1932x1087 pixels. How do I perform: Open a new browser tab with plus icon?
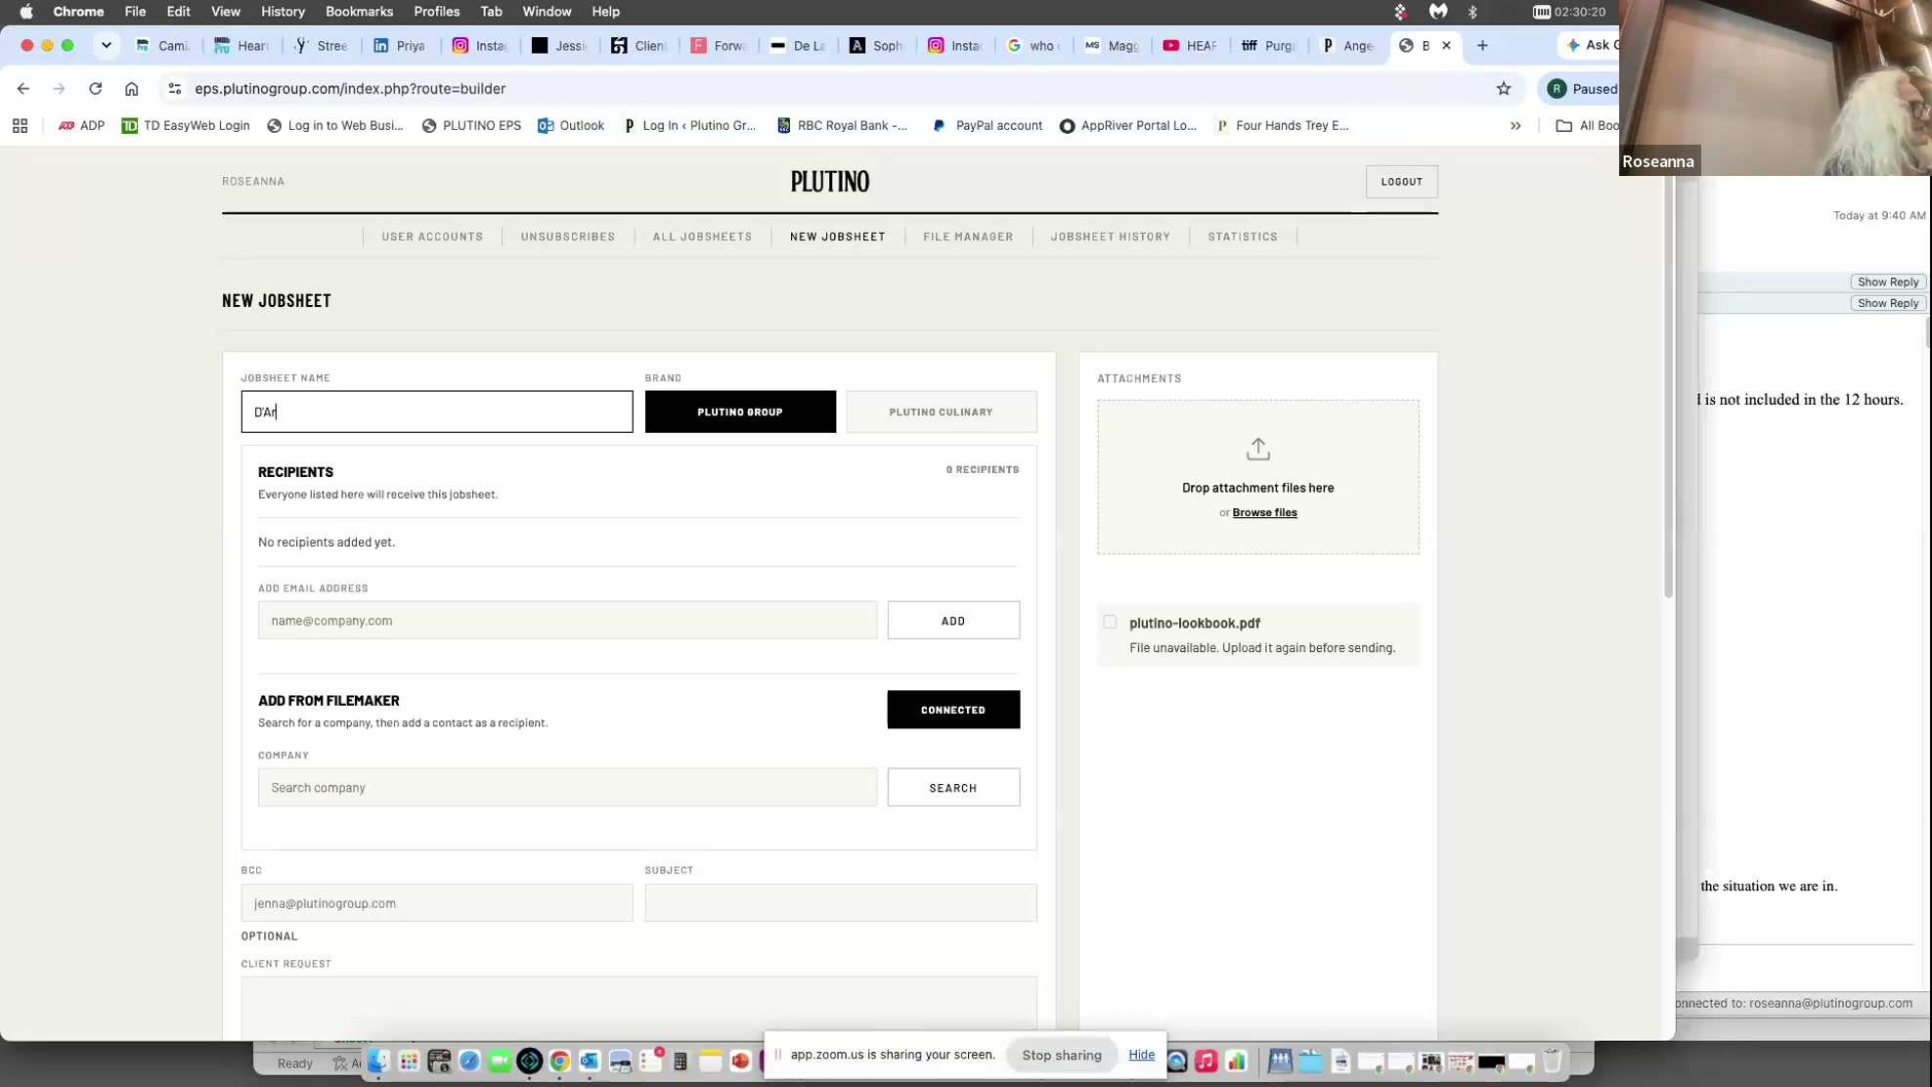click(x=1482, y=45)
